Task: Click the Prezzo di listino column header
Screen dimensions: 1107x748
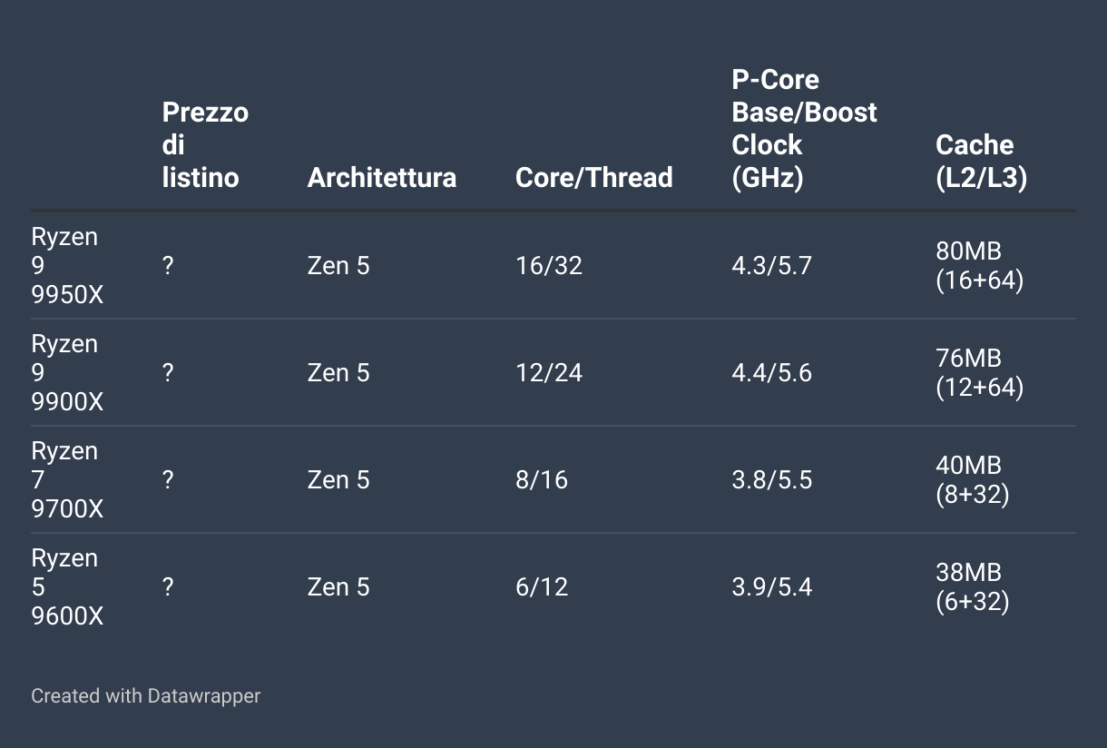Action: 205,145
